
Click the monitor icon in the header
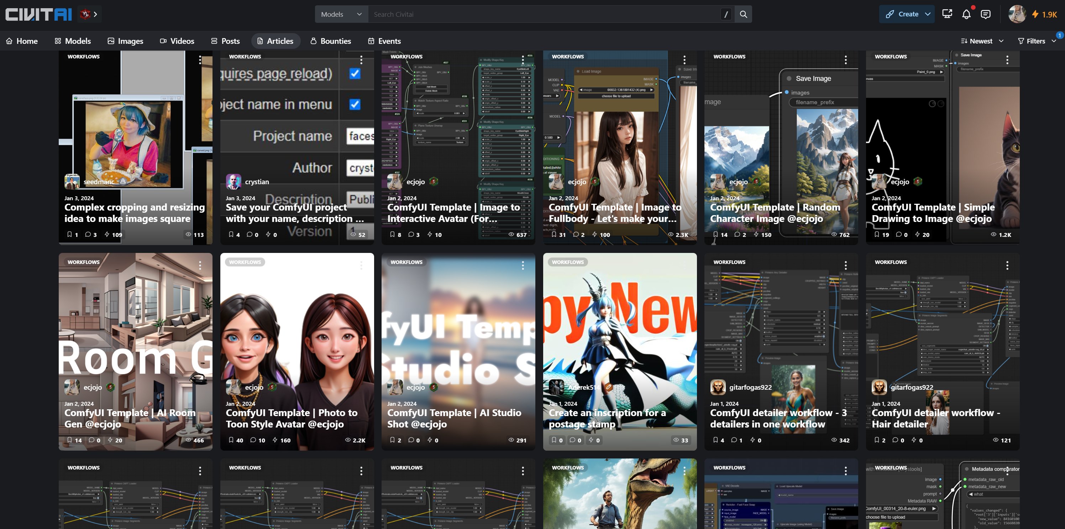click(x=947, y=14)
